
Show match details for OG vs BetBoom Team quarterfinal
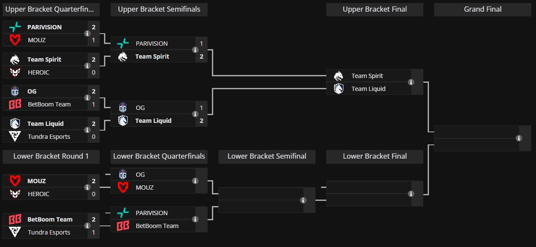coord(87,98)
